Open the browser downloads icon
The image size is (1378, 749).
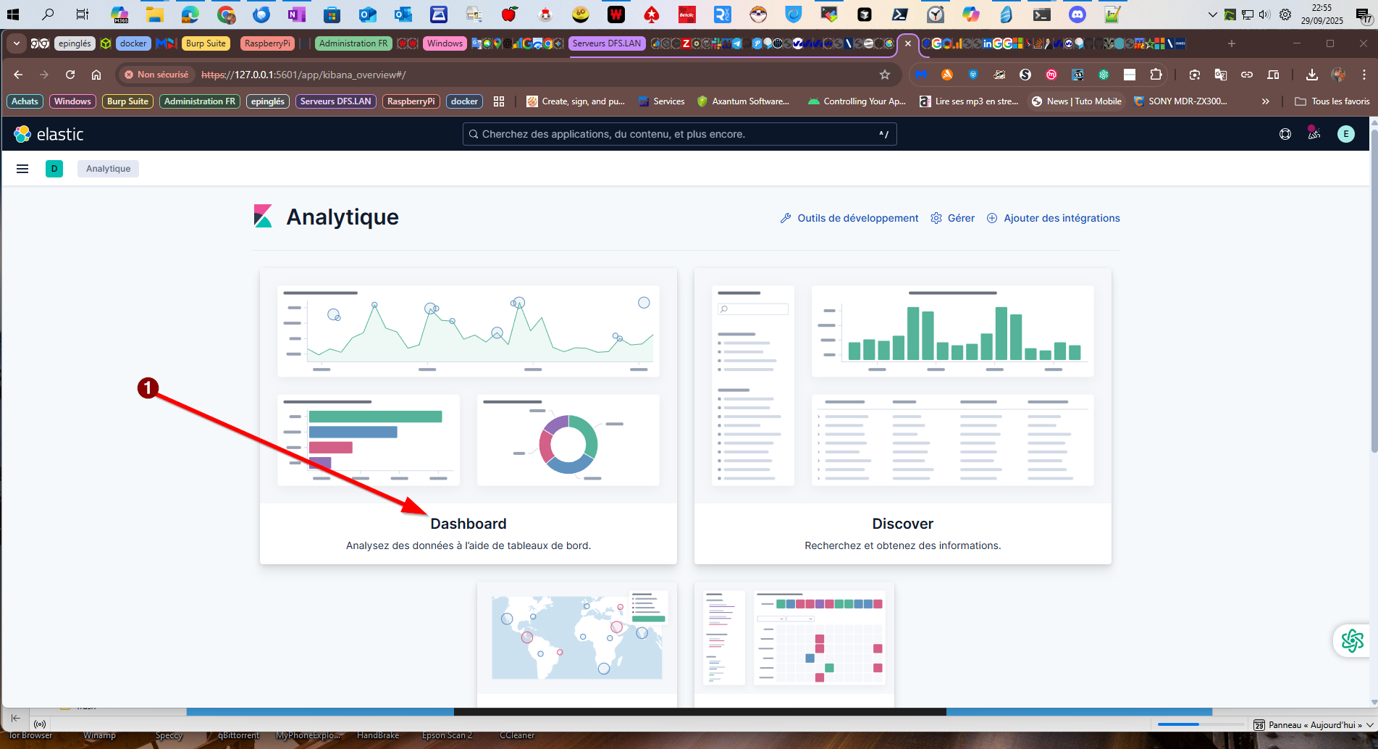click(x=1311, y=75)
